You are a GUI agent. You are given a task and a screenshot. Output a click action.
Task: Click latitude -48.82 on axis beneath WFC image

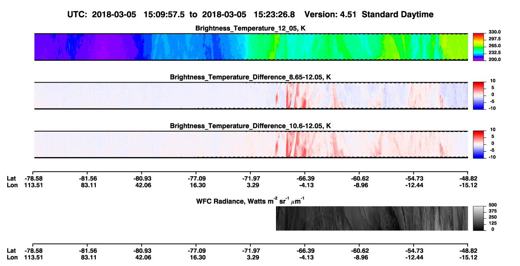(468, 250)
